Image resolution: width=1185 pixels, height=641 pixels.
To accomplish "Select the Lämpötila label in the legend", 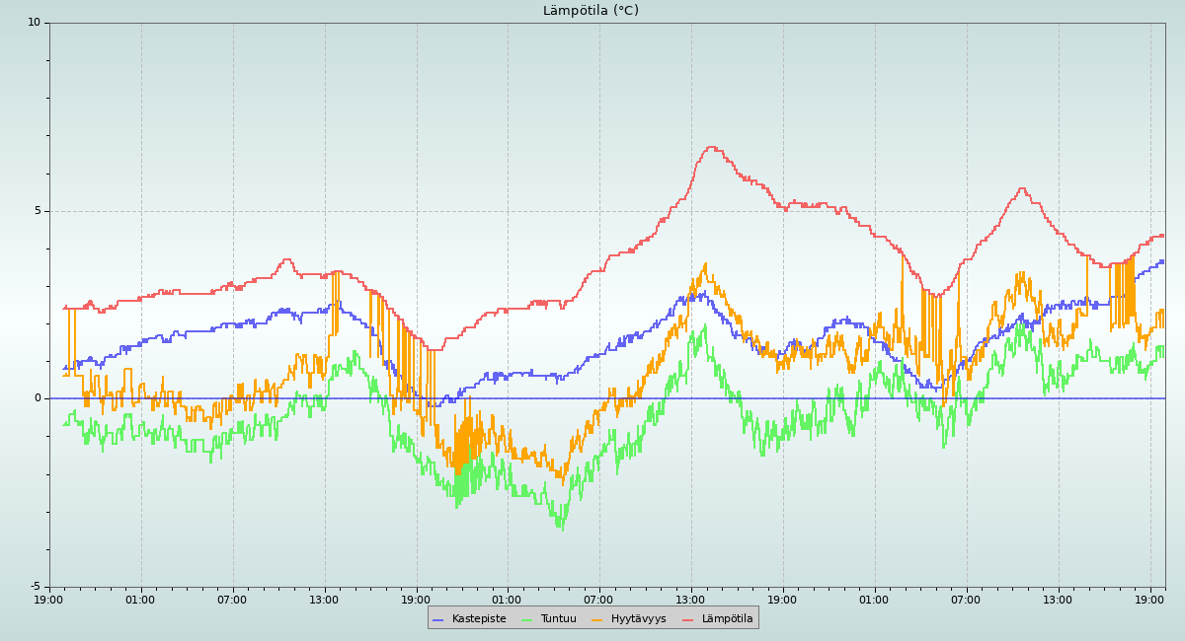I will (x=727, y=619).
